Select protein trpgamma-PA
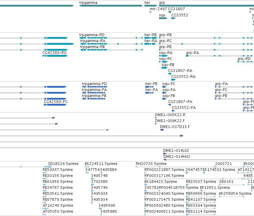The image size is (254, 216). pyautogui.click(x=94, y=93)
